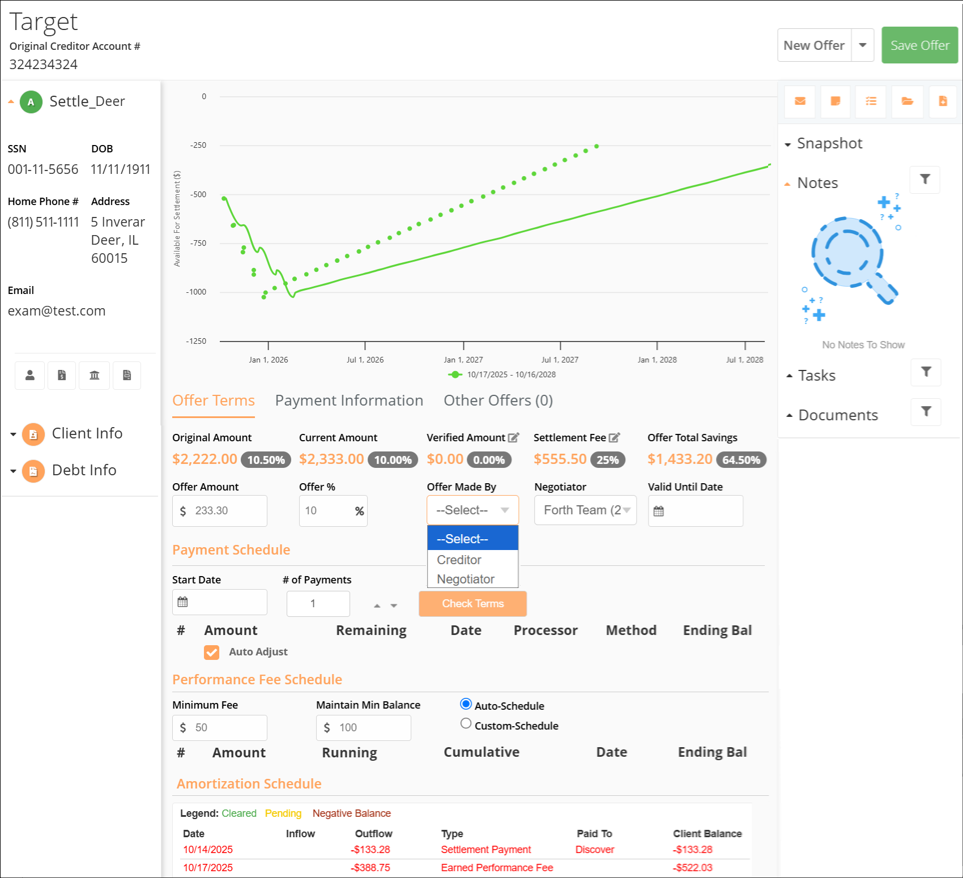
Task: Open the task checklist icon
Action: 871,101
